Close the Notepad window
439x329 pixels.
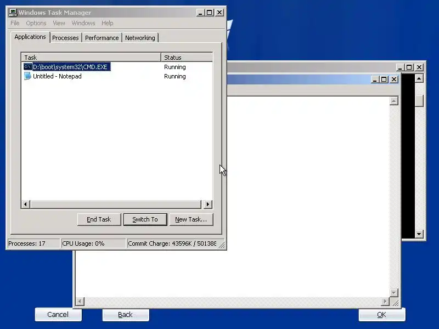[394, 80]
